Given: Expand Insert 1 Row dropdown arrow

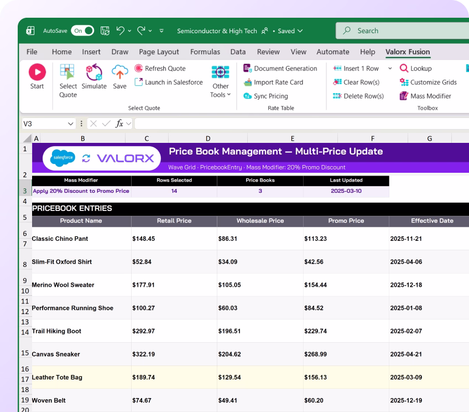Looking at the screenshot, I should tap(390, 69).
